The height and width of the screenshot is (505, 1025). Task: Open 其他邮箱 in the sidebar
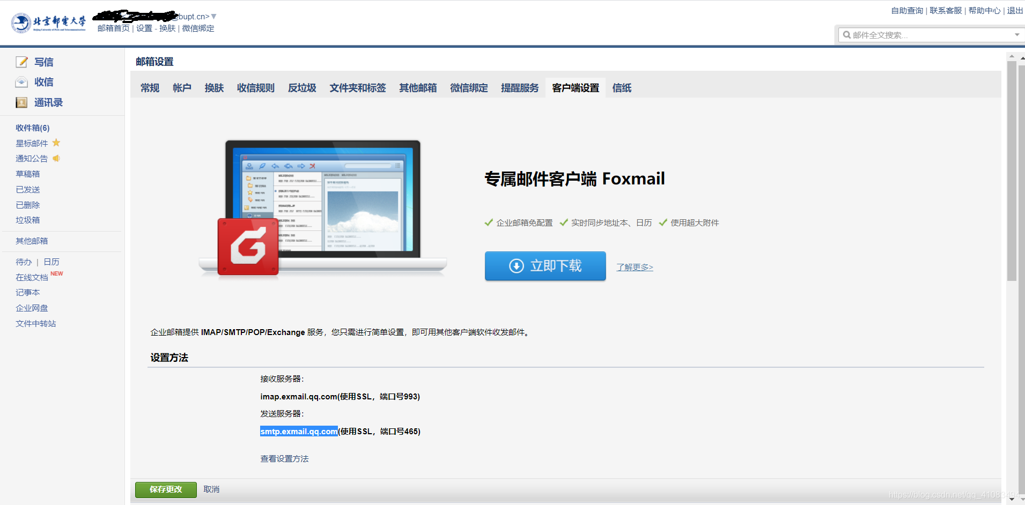32,241
